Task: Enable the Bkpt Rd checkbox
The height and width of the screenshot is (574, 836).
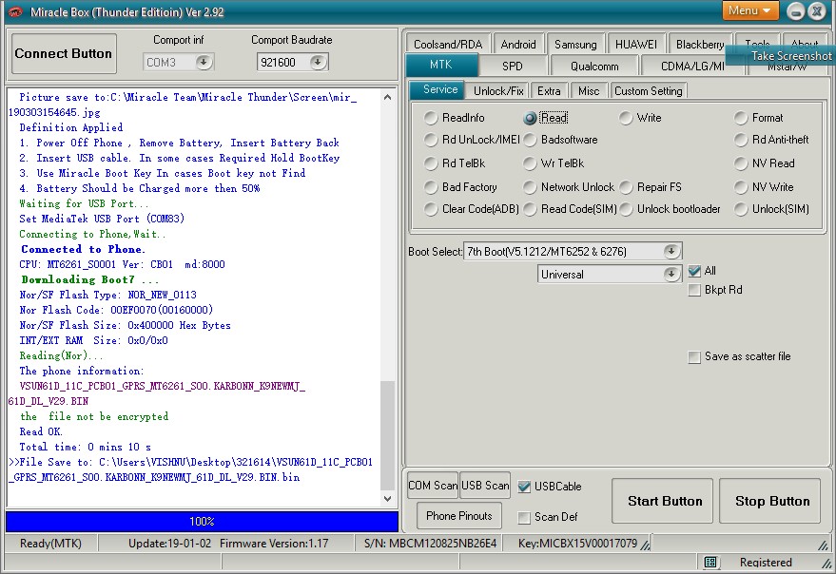Action: (694, 290)
